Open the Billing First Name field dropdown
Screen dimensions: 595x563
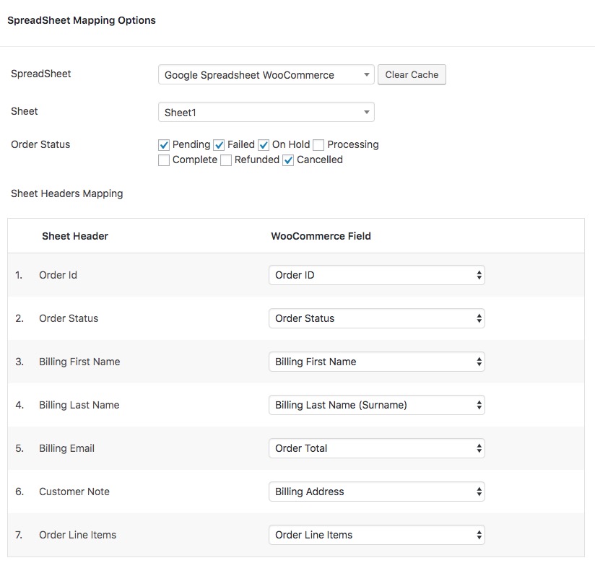(x=376, y=362)
